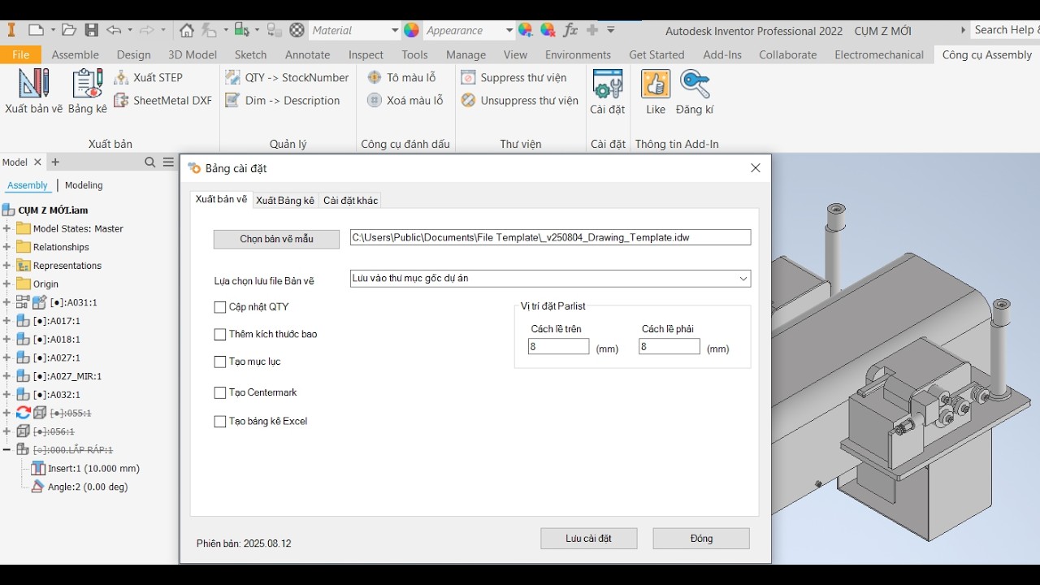Expand the Relationships node
Screen dimensions: 1040x585
click(6, 247)
